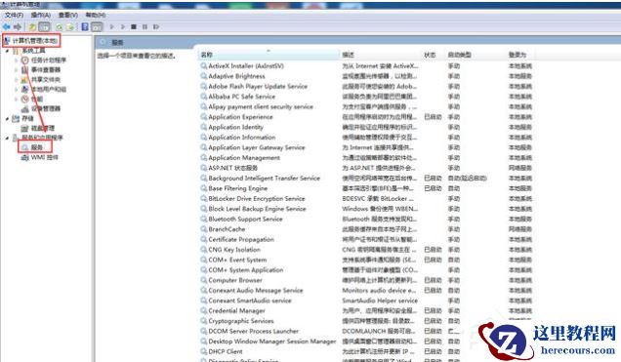Image resolution: width=621 pixels, height=362 pixels.
Task: Open the 查看(V) menu
Action: (68, 15)
